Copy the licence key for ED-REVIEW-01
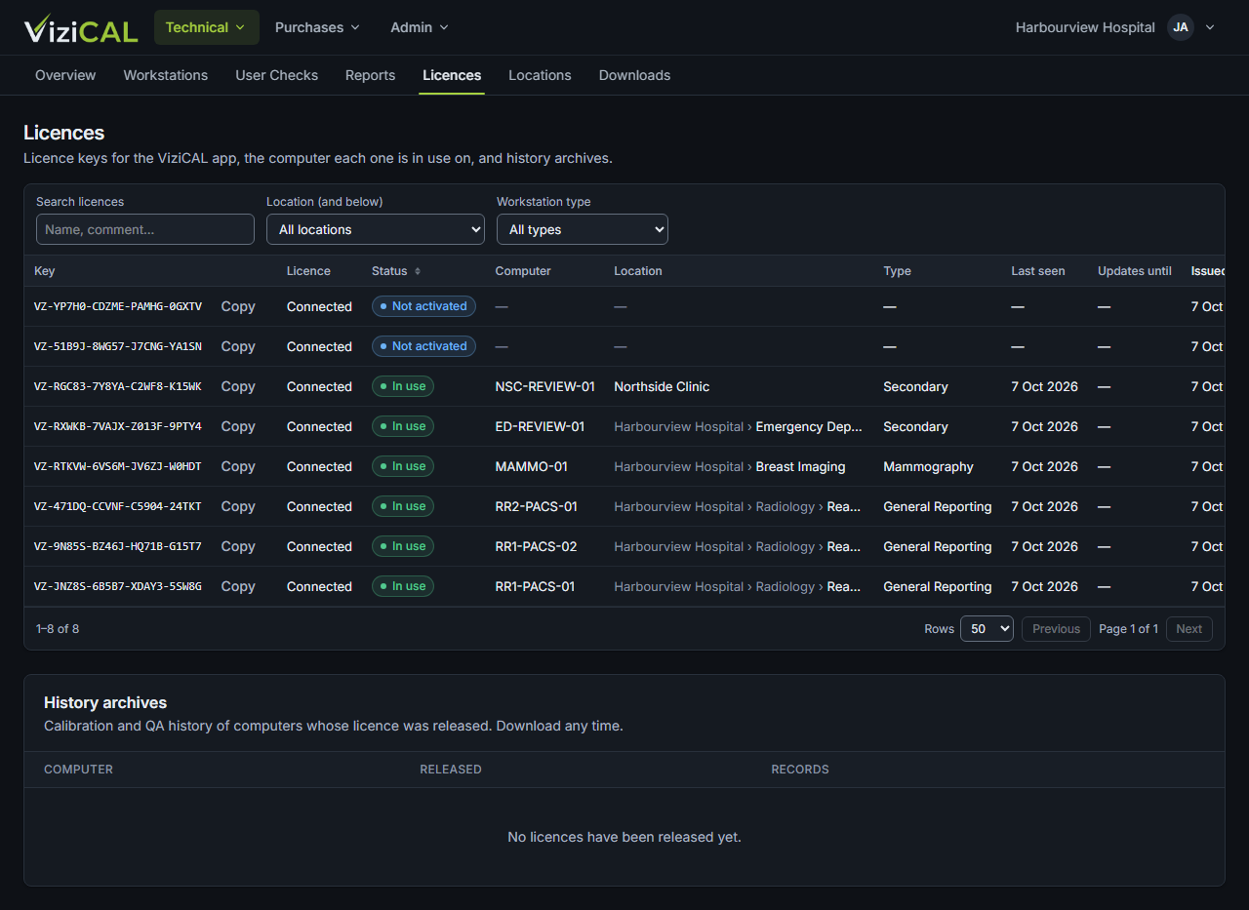Image resolution: width=1249 pixels, height=910 pixels. coord(238,426)
